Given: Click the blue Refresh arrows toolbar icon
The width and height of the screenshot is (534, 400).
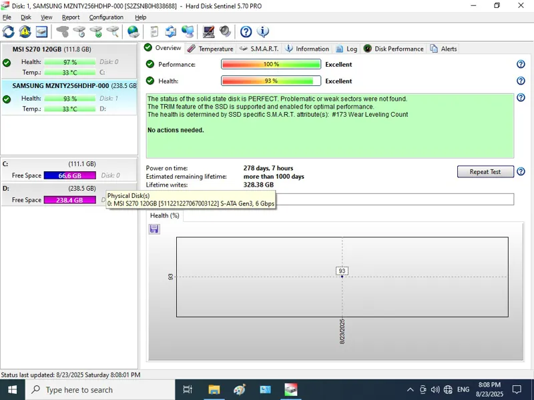Looking at the screenshot, I should 9,31.
